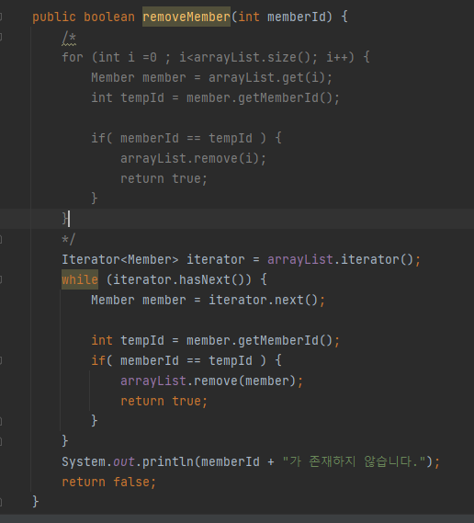Click the closing brace on the caret line
Image resolution: width=474 pixels, height=523 pixels.
[x=64, y=219]
